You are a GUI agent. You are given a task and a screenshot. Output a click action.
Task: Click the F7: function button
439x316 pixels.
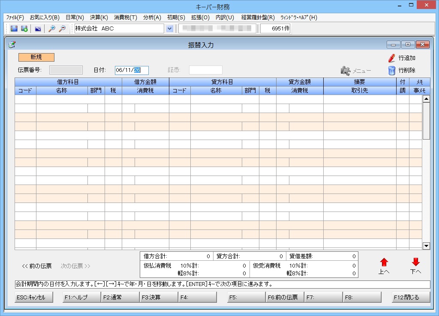[x=324, y=297]
